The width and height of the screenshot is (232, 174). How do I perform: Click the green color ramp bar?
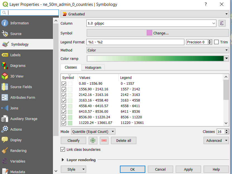tap(156, 58)
